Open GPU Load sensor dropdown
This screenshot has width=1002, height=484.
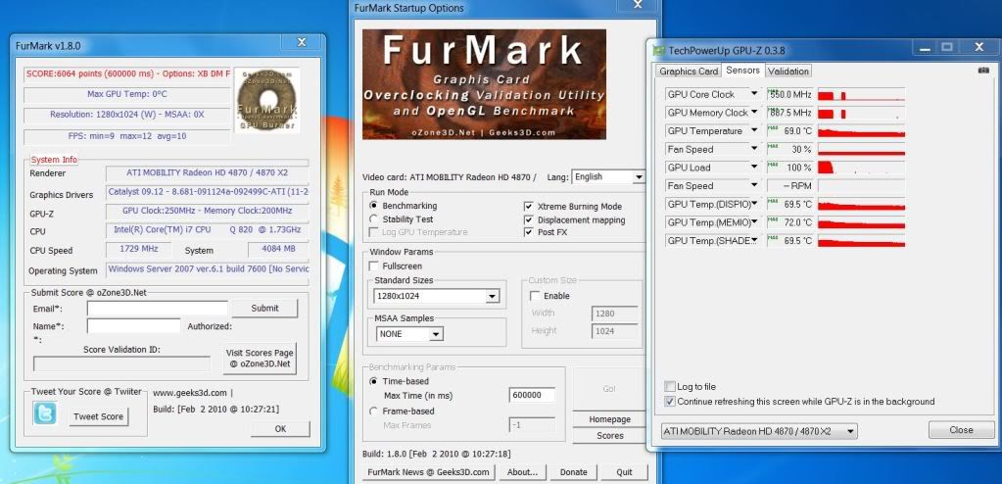(755, 168)
